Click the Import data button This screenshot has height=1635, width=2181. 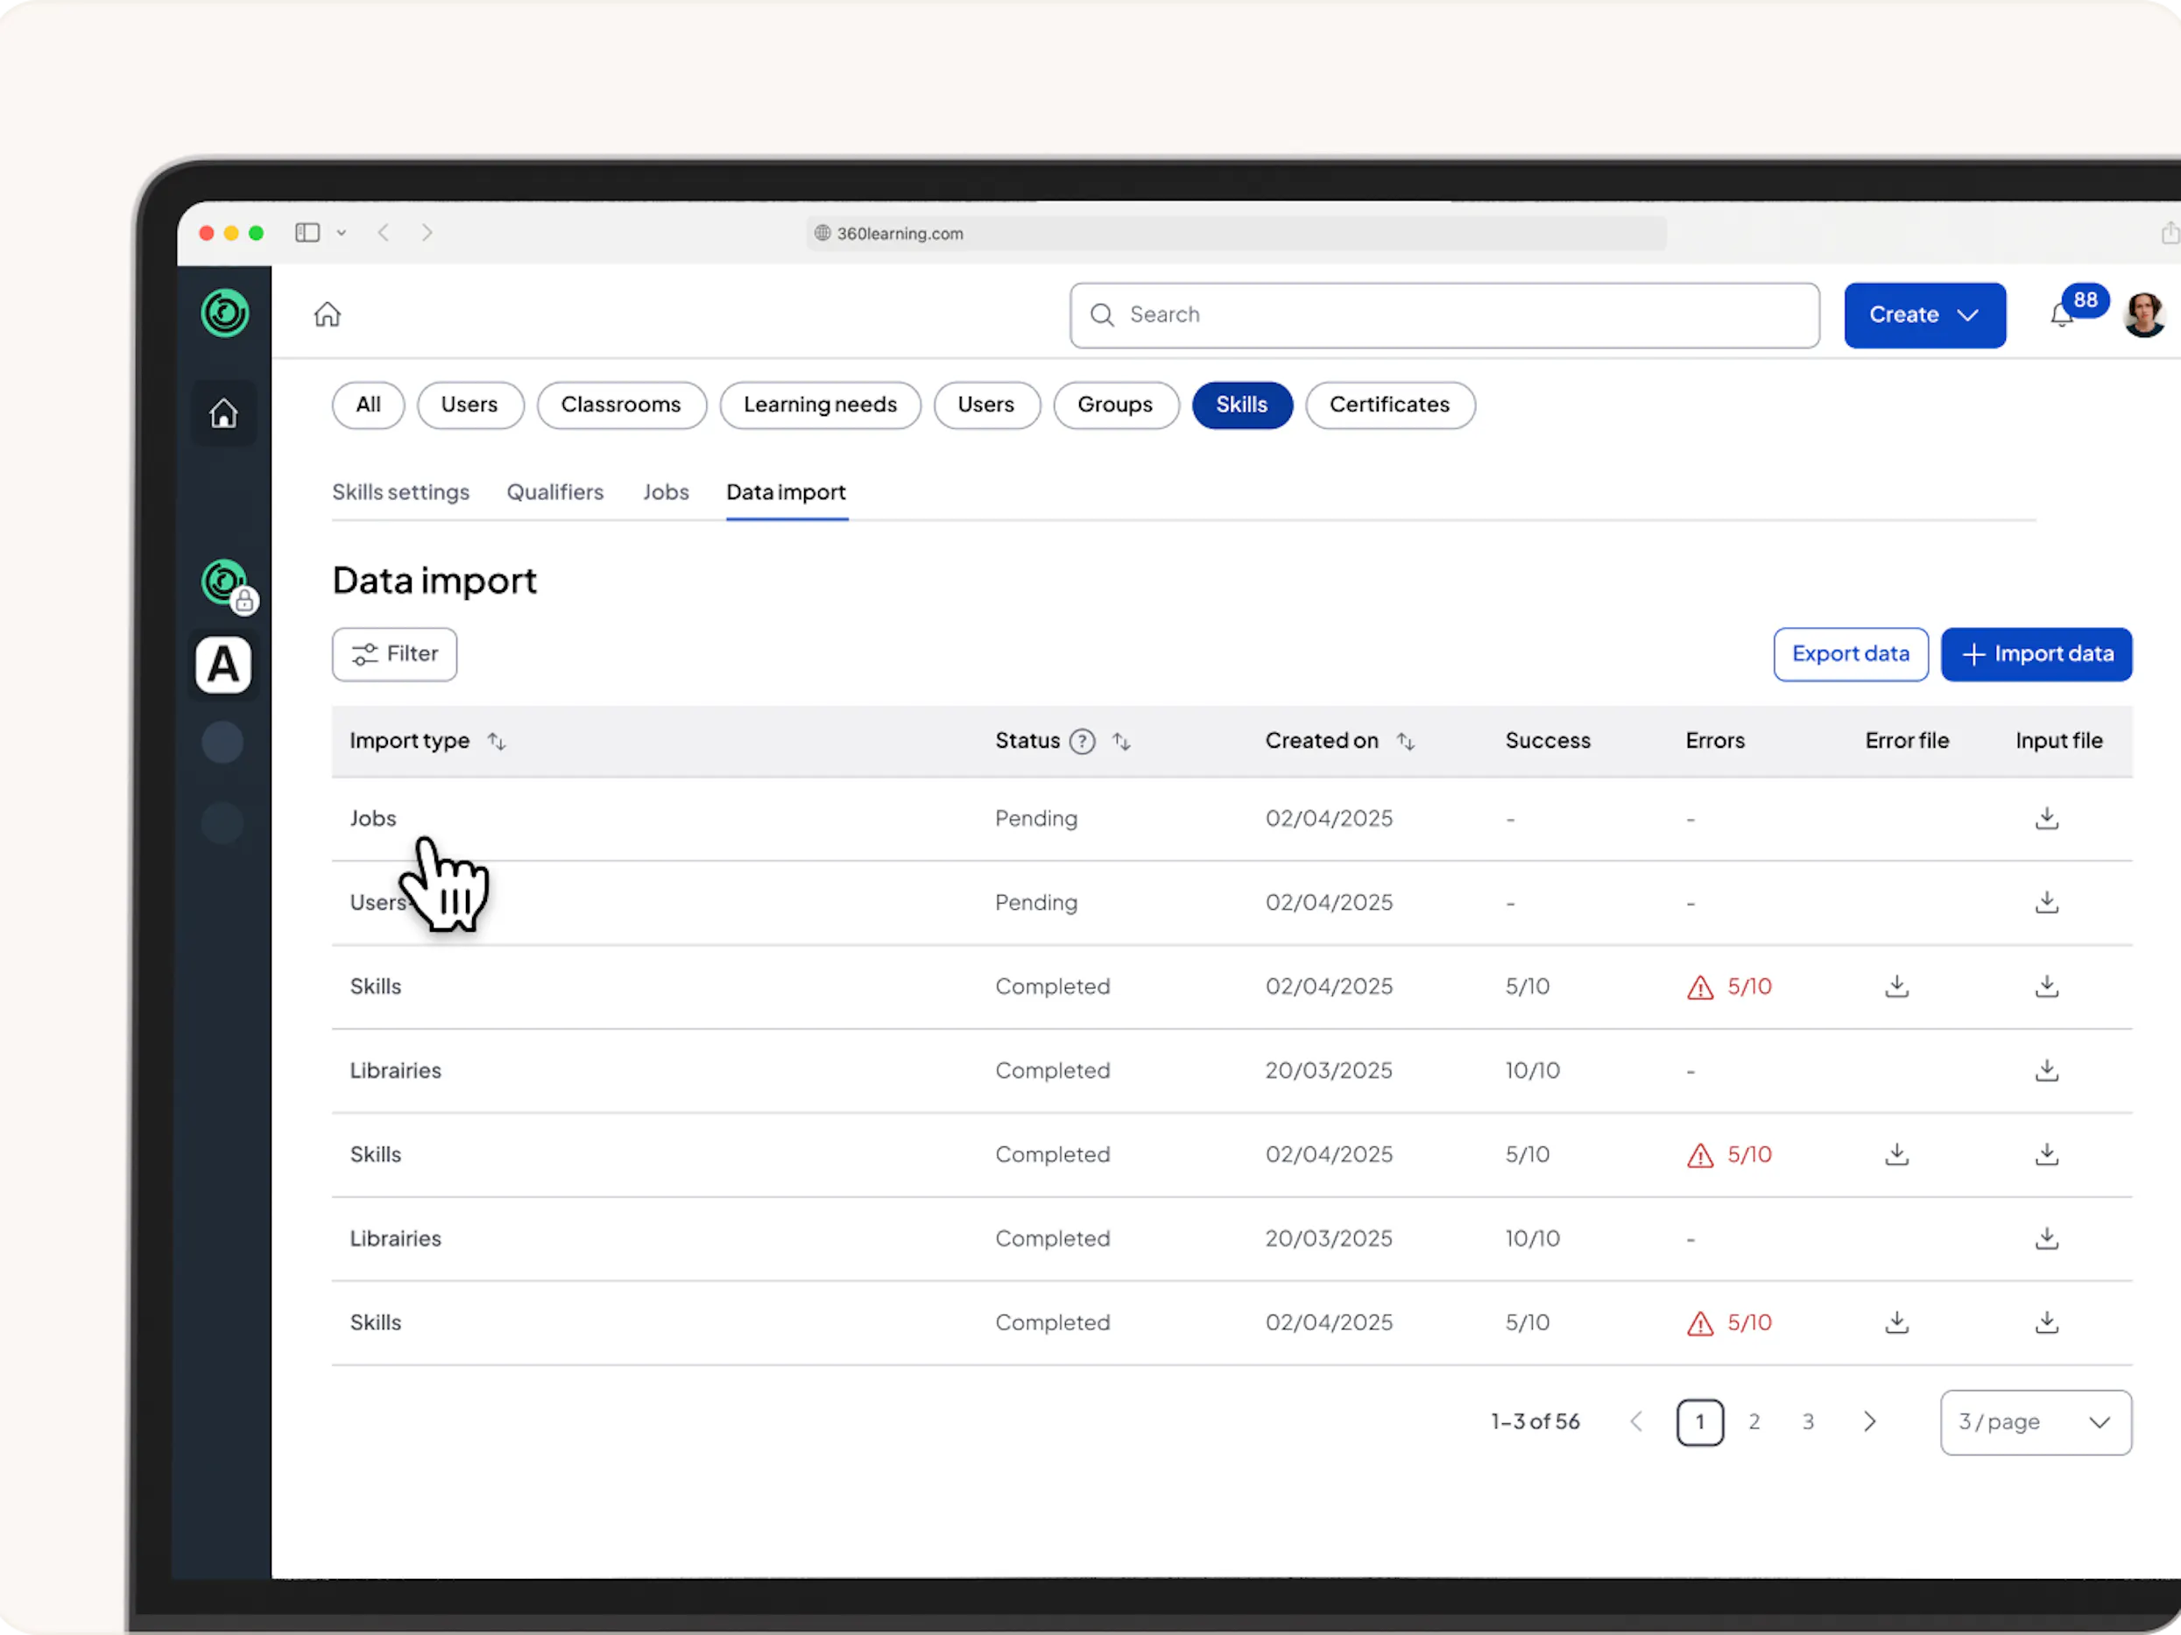2036,654
